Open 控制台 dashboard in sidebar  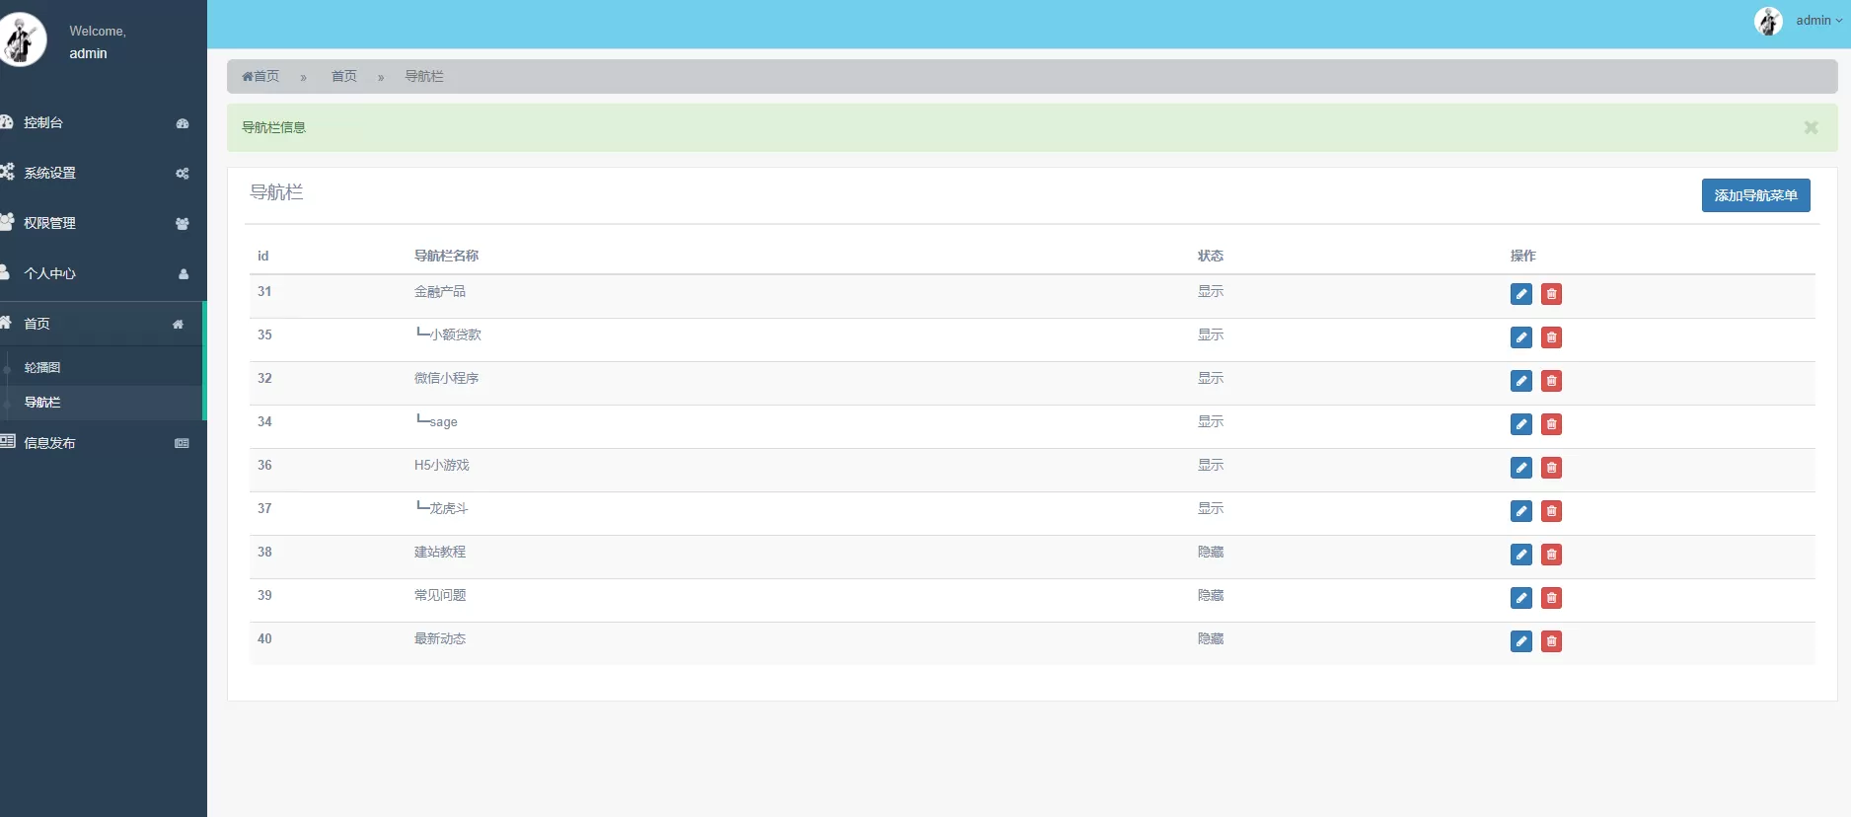[94, 122]
